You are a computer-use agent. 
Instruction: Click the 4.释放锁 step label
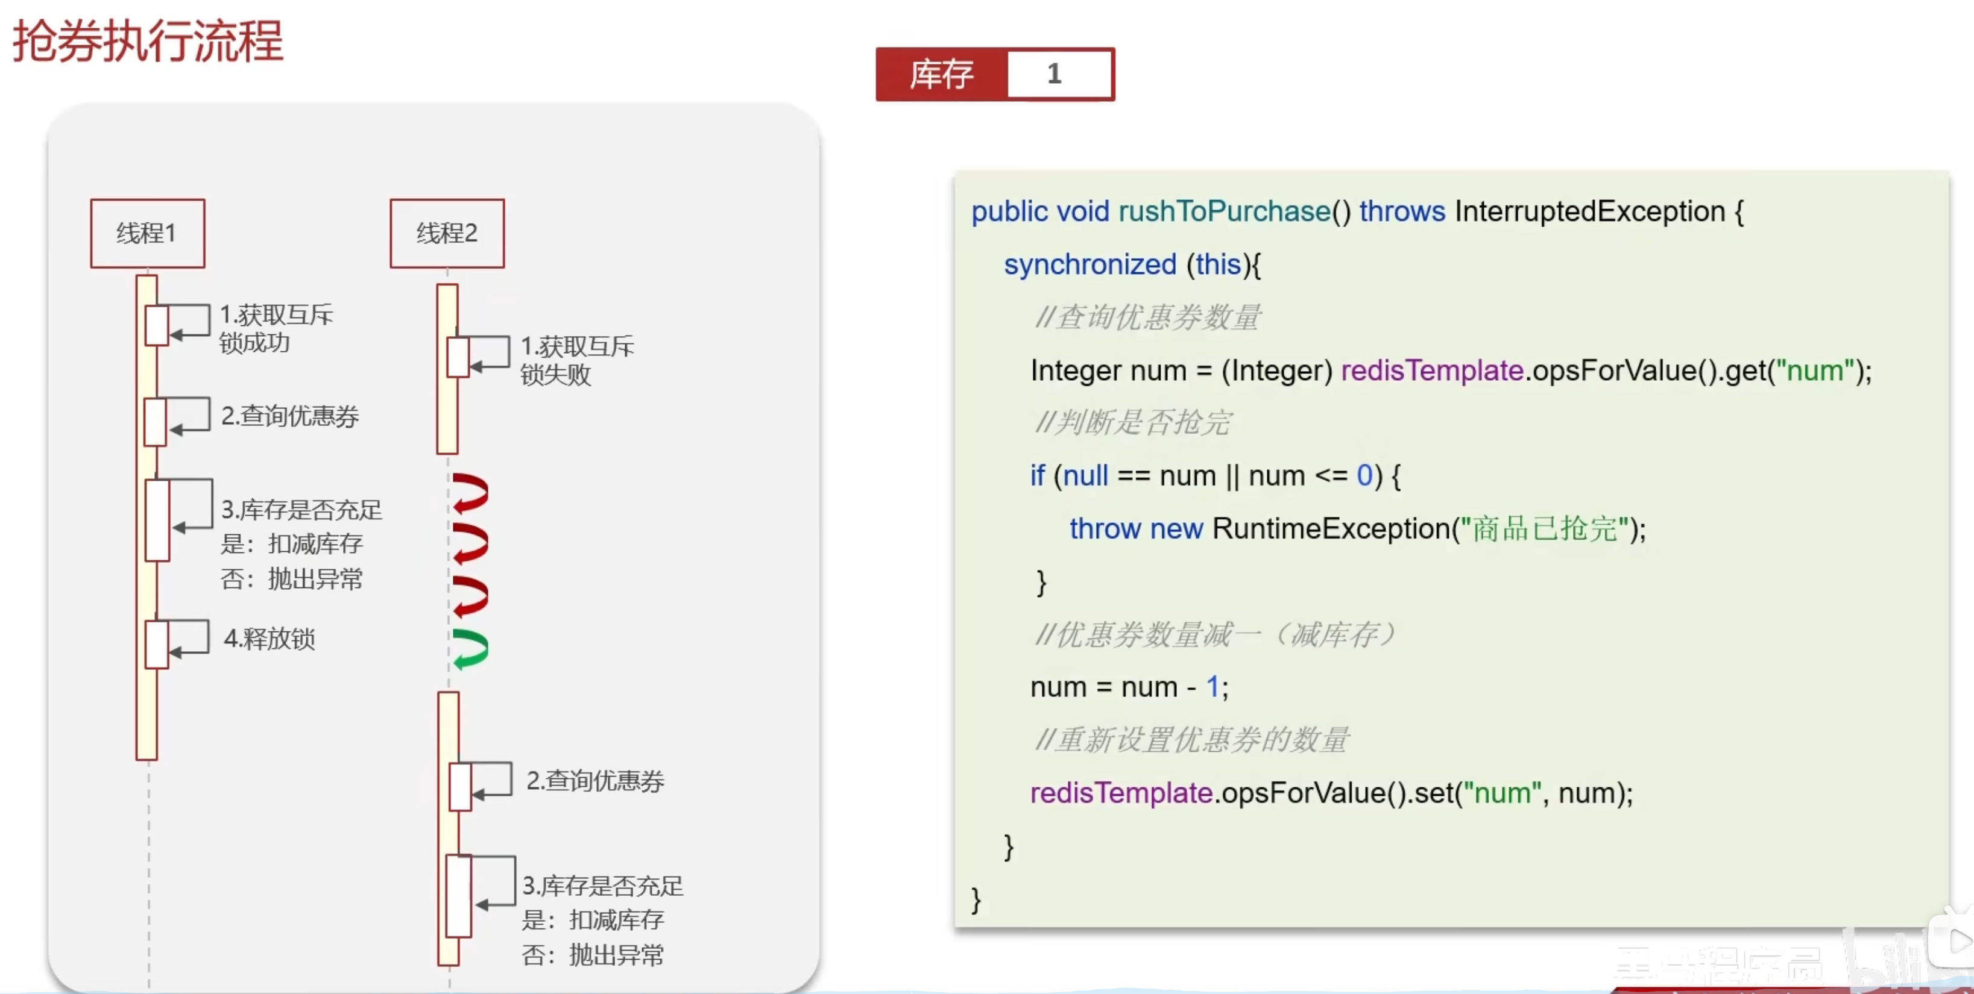269,638
